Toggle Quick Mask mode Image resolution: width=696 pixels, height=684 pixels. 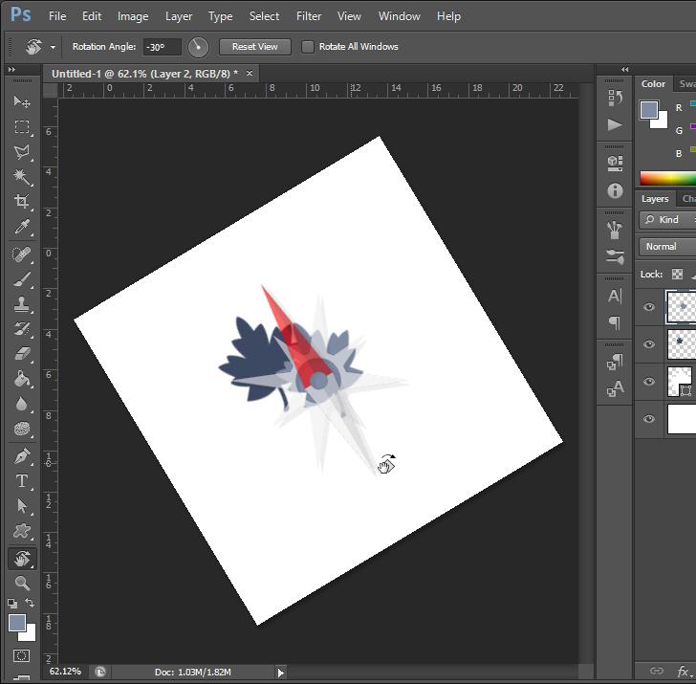[22, 655]
